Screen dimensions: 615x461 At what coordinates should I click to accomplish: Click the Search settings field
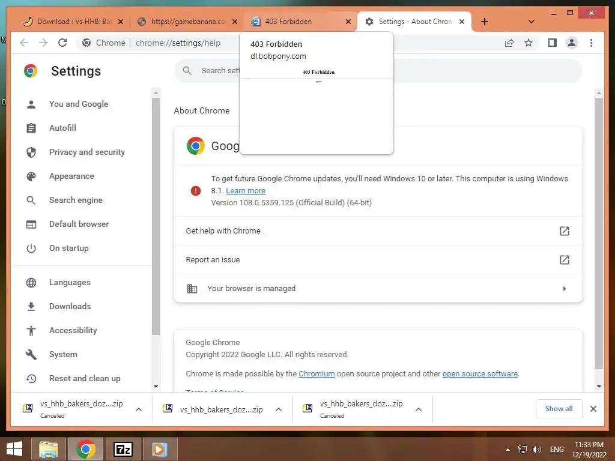pyautogui.click(x=378, y=71)
